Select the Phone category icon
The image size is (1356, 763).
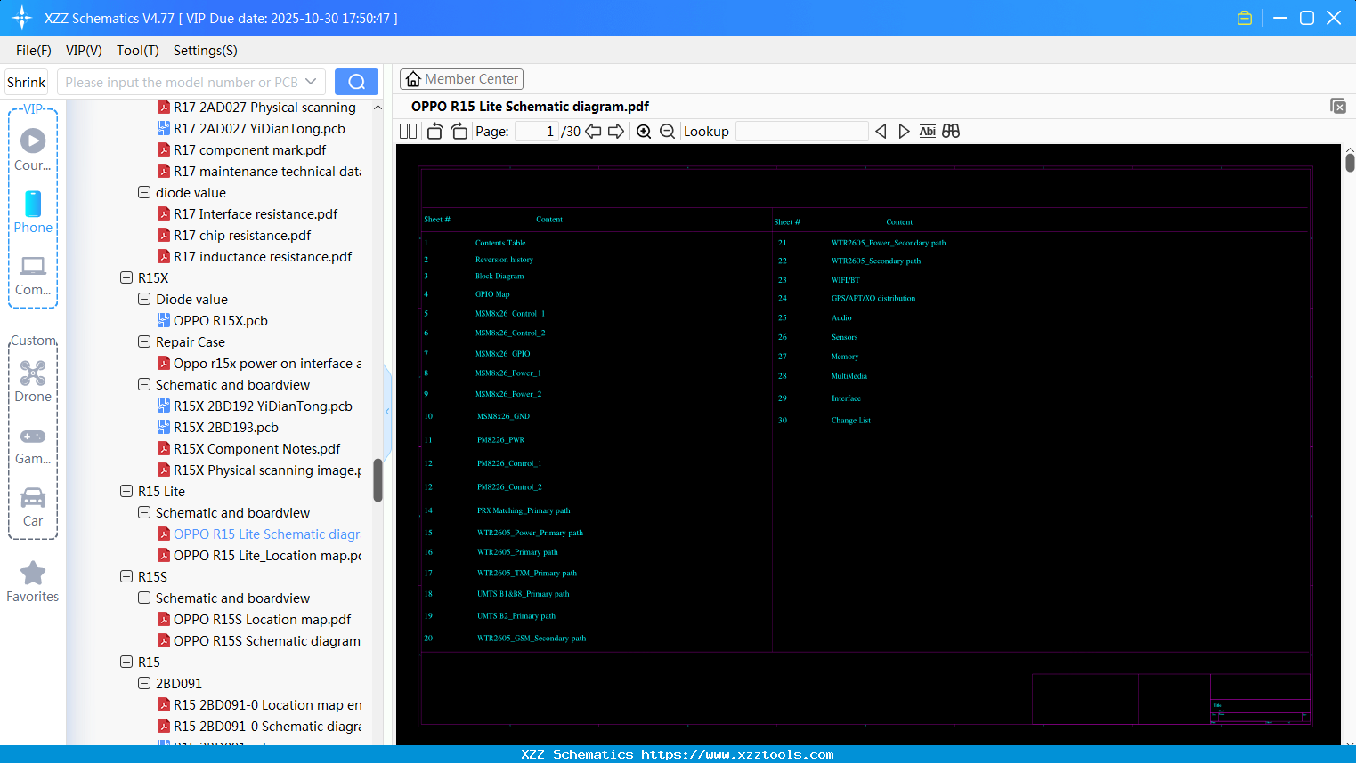[33, 212]
